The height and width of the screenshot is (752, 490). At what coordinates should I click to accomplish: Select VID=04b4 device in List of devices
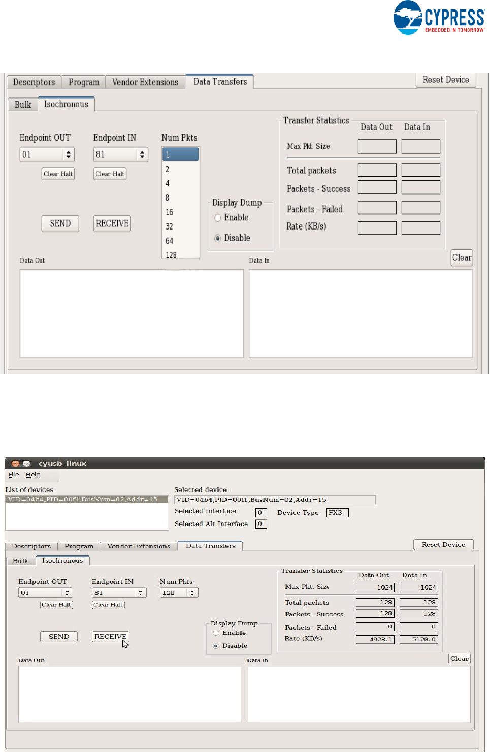click(x=87, y=500)
